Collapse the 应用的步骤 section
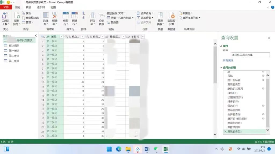Screen dimensions: 275x154 click(x=221, y=68)
